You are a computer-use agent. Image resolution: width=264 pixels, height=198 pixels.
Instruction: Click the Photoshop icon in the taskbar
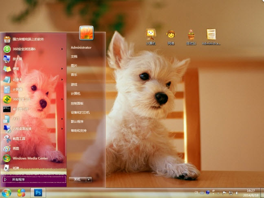click(38, 192)
